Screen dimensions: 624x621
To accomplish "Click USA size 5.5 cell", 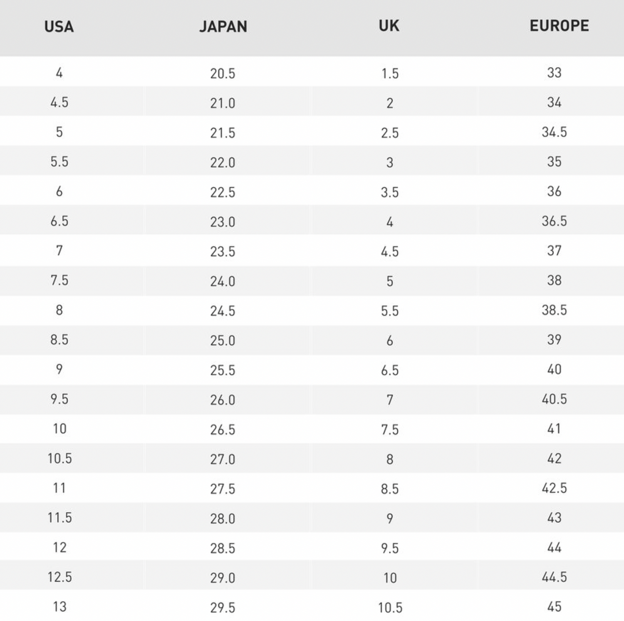I will (59, 161).
